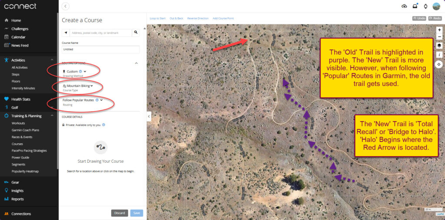Screen dimensions: 445x220
Task: Collapse the side panel arrow tab
Action: [x=149, y=116]
